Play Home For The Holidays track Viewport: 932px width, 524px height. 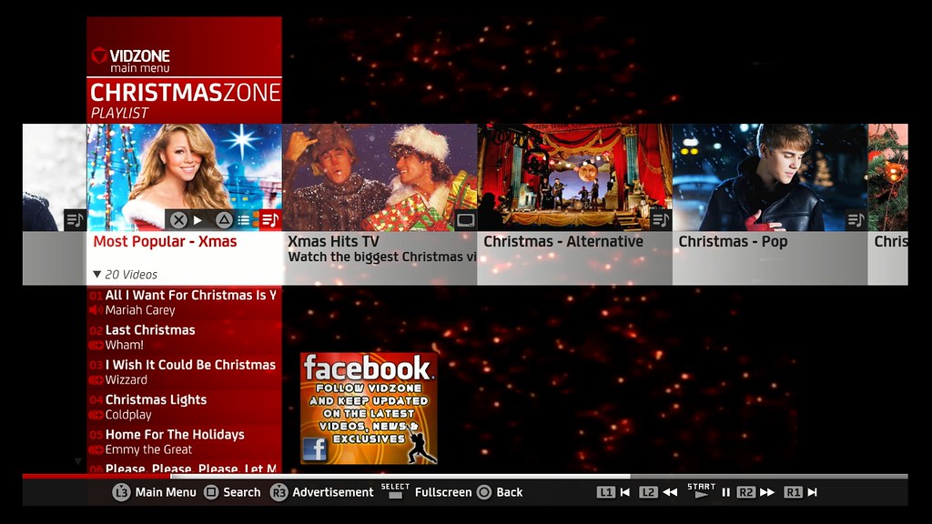click(184, 442)
